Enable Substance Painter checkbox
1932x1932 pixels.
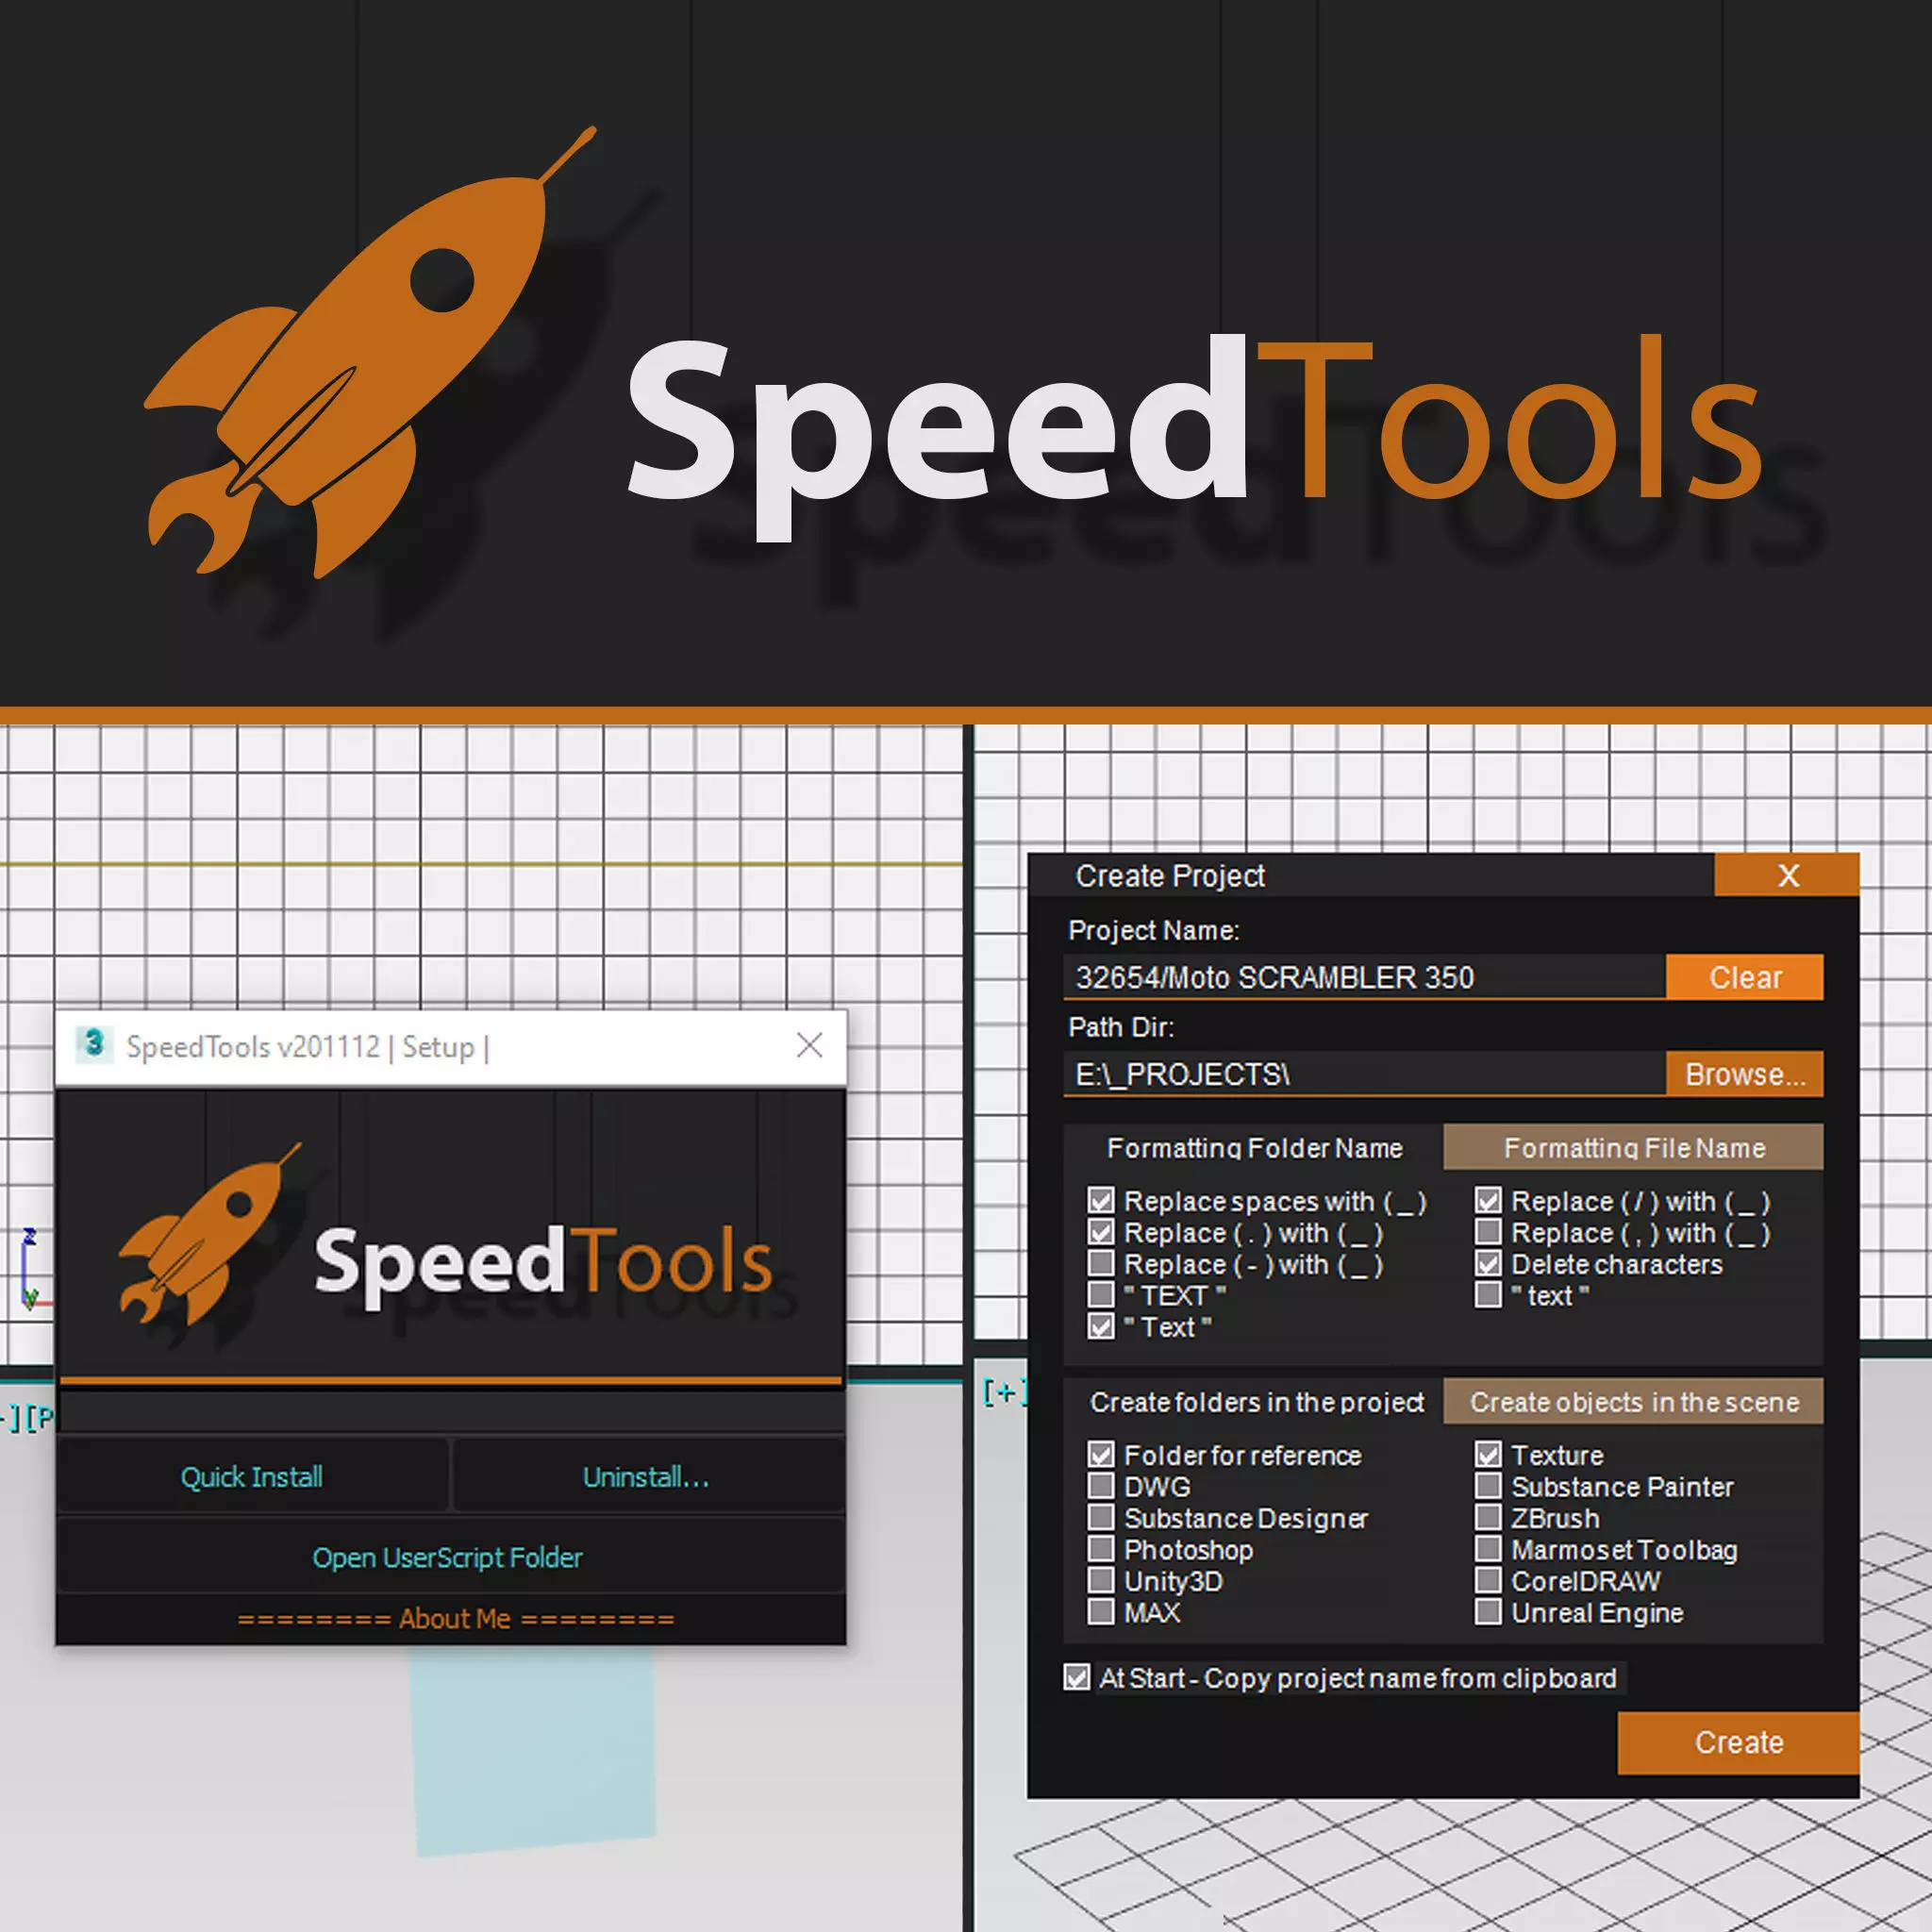1488,1486
